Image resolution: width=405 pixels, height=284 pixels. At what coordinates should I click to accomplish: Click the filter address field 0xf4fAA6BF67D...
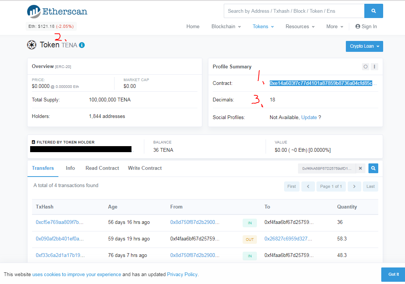click(x=327, y=168)
